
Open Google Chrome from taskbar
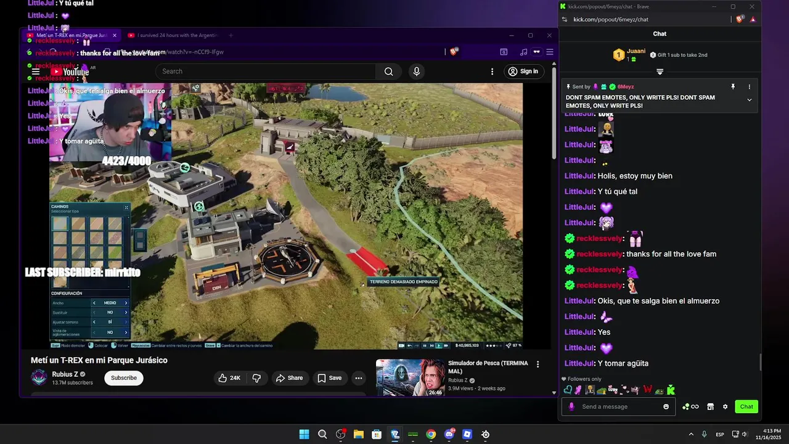[x=431, y=435]
